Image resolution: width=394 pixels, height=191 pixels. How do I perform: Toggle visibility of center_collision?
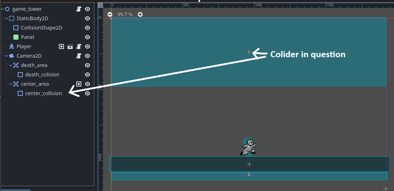(x=87, y=93)
